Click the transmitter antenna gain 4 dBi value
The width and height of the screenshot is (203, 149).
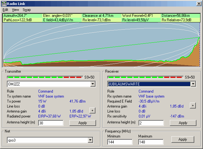pyautogui.click(x=42, y=111)
